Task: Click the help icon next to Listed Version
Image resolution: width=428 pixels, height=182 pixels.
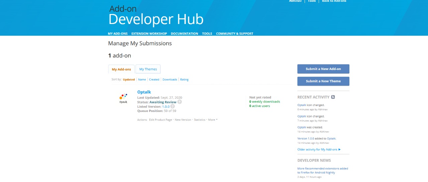Action: (x=173, y=106)
